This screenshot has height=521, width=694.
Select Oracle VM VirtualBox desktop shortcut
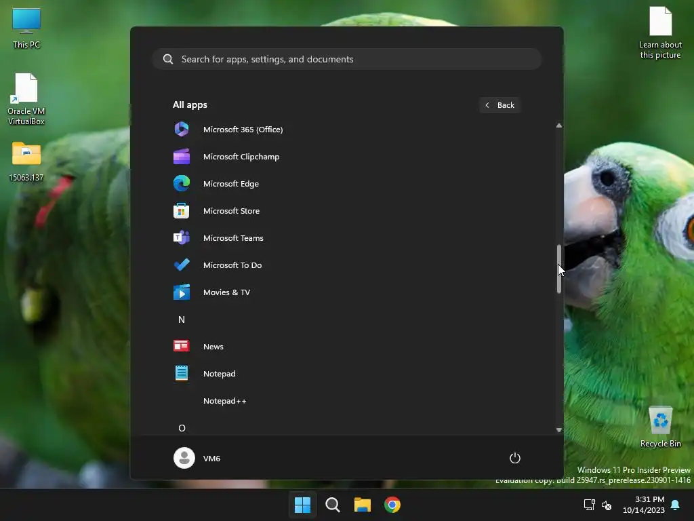pos(26,99)
